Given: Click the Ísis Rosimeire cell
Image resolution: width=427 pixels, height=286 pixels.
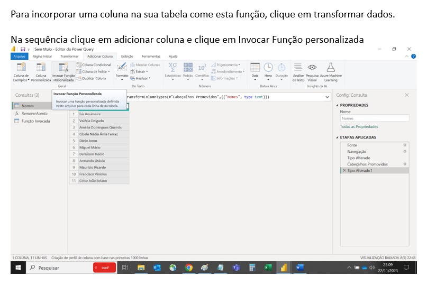Looking at the screenshot, I should 104,114.
